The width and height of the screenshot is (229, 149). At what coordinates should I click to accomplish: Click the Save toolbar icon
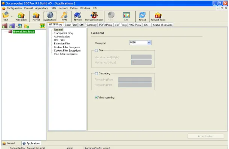click(x=6, y=16)
